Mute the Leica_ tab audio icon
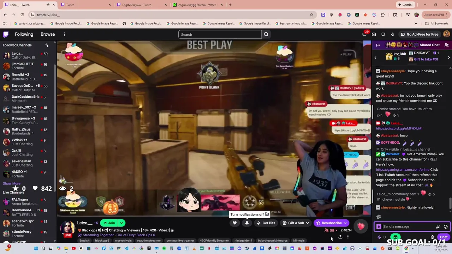Screen dimensions: 452x254 [48, 5]
